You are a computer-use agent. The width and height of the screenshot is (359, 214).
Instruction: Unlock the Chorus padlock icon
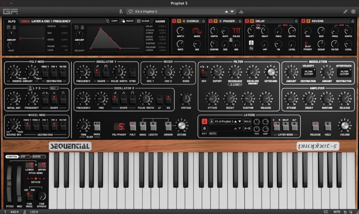click(x=203, y=21)
